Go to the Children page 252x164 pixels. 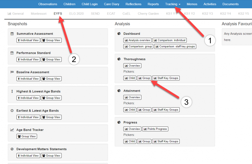[69, 4]
